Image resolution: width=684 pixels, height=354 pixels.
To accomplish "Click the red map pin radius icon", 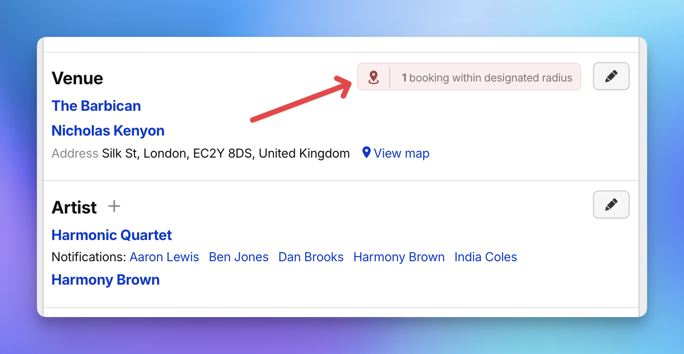I will [373, 77].
